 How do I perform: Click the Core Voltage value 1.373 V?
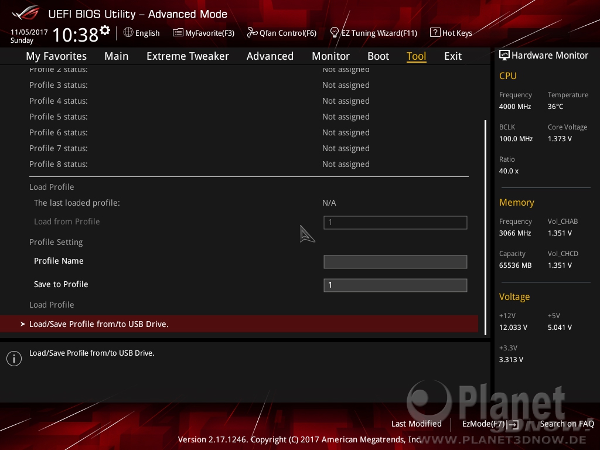(560, 138)
